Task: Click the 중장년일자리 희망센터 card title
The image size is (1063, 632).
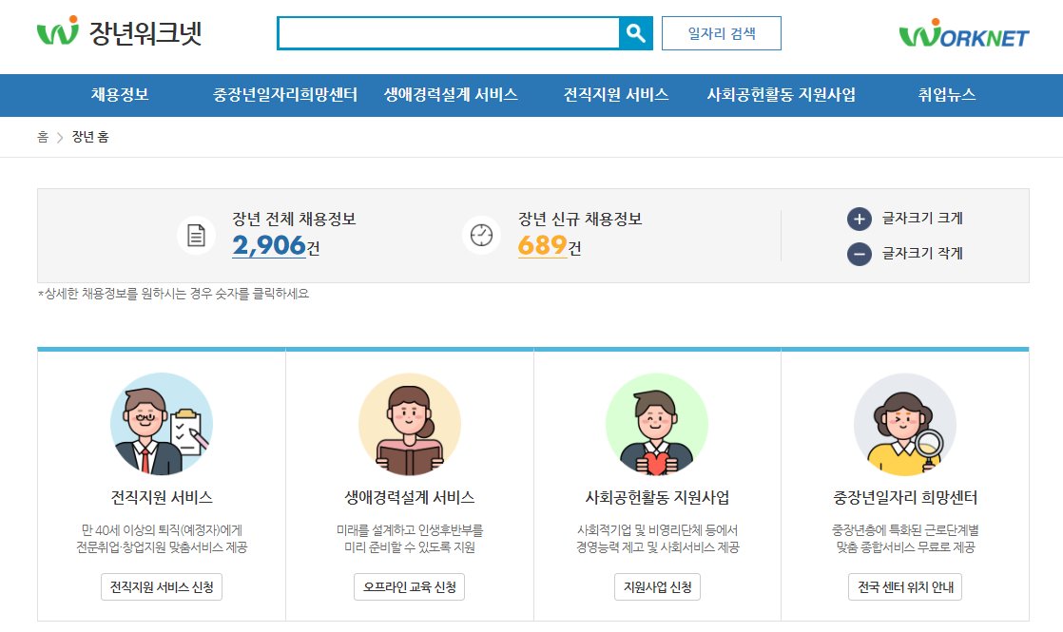Action: pos(905,498)
